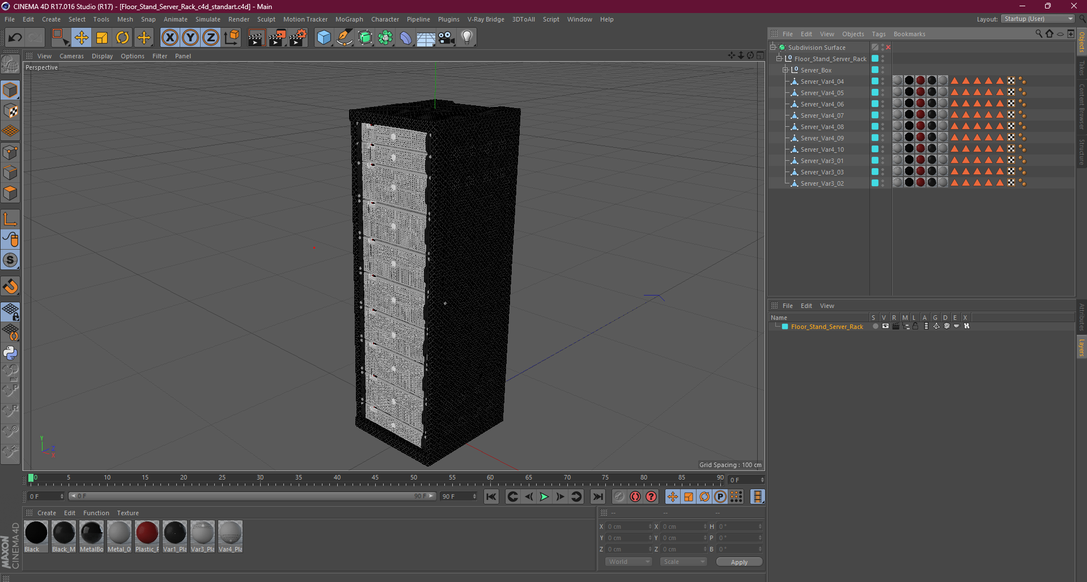Add a Camera object icon

pyautogui.click(x=447, y=37)
